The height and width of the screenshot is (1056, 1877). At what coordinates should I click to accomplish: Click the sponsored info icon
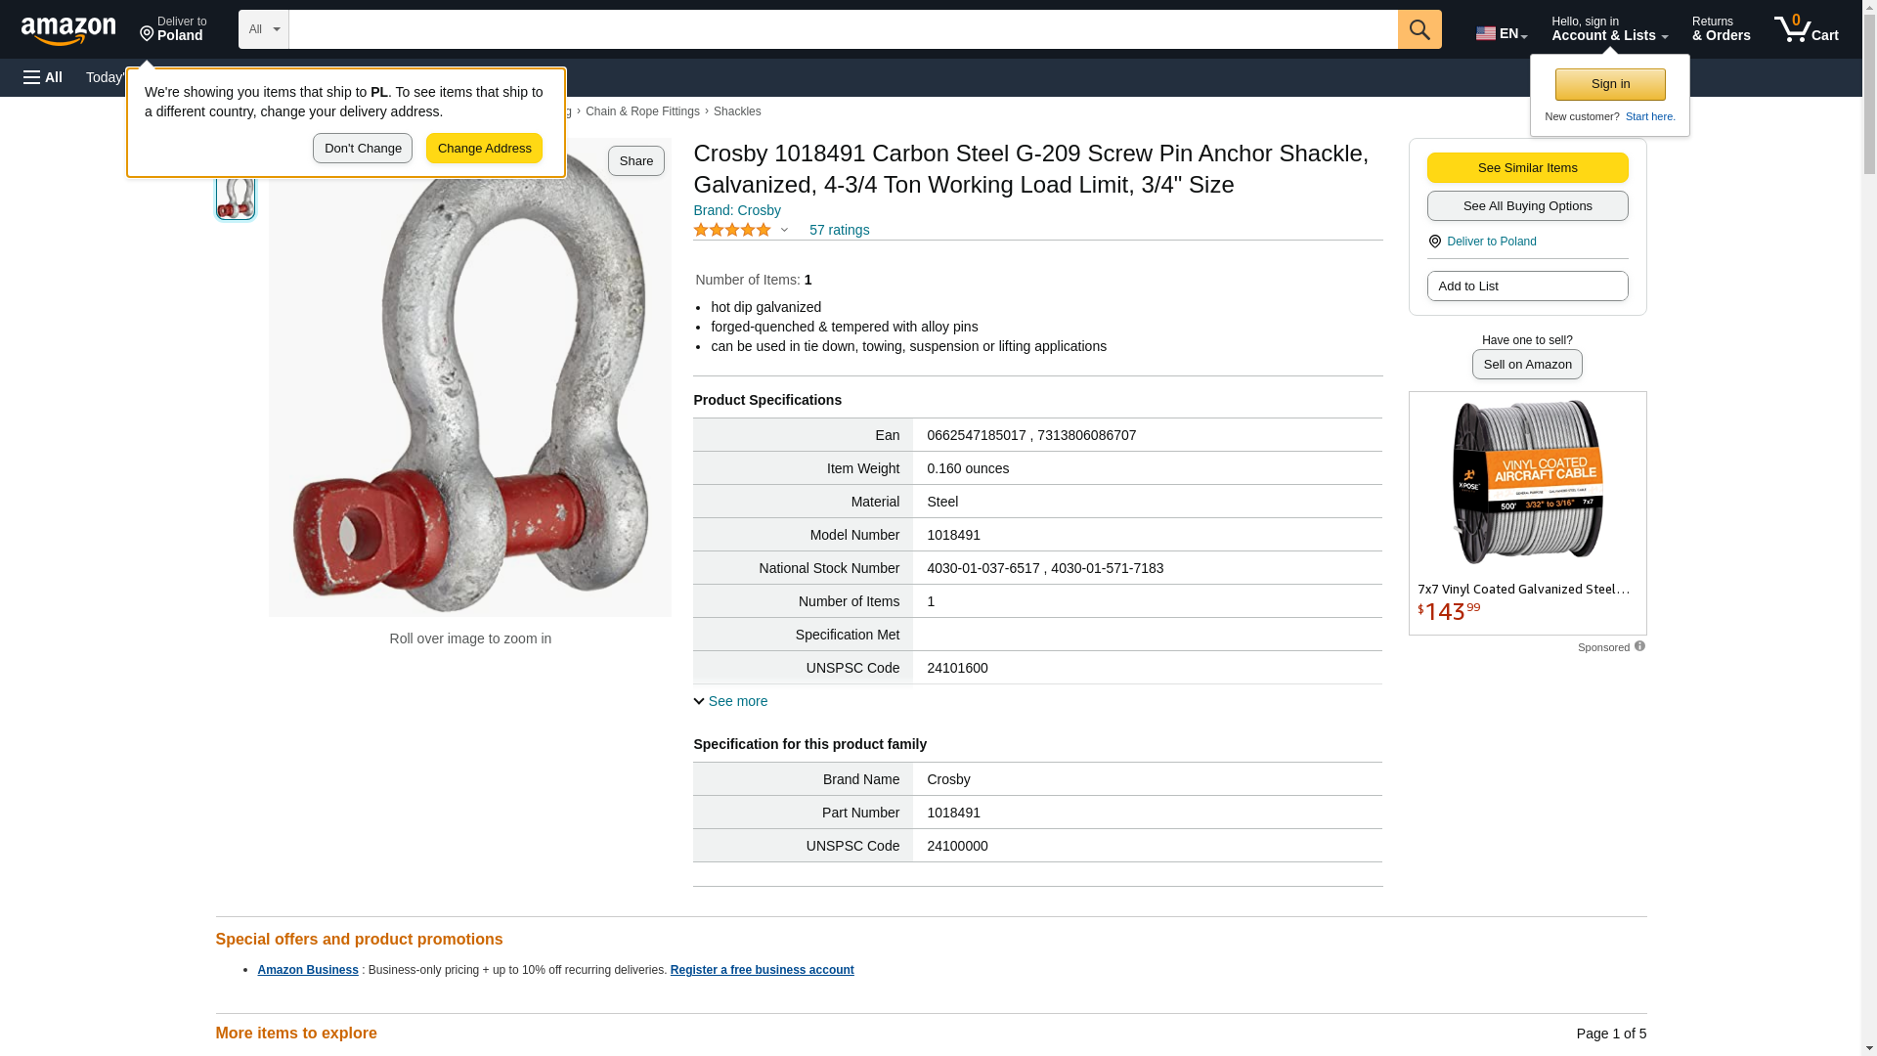tap(1639, 646)
